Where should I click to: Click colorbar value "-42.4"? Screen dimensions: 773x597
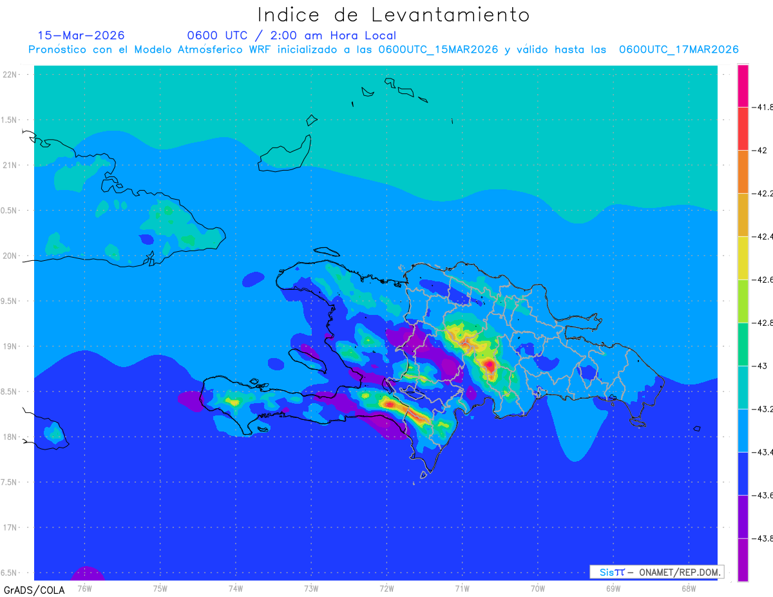point(763,236)
